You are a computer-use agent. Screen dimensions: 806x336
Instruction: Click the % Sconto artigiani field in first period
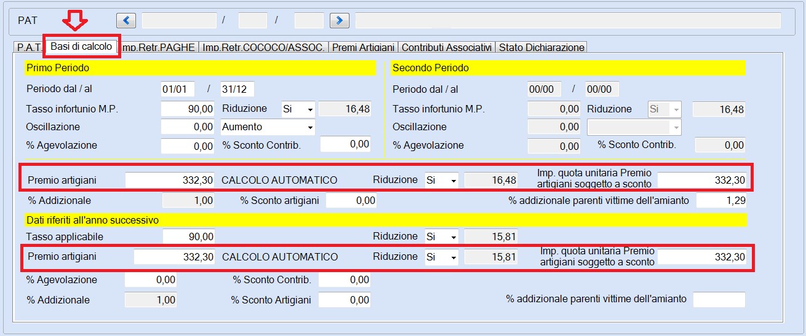coord(351,200)
